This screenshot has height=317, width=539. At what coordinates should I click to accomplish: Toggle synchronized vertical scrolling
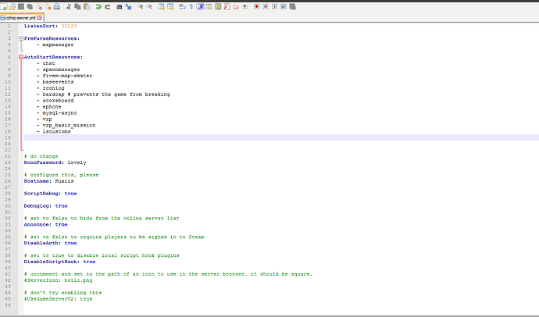point(161,6)
